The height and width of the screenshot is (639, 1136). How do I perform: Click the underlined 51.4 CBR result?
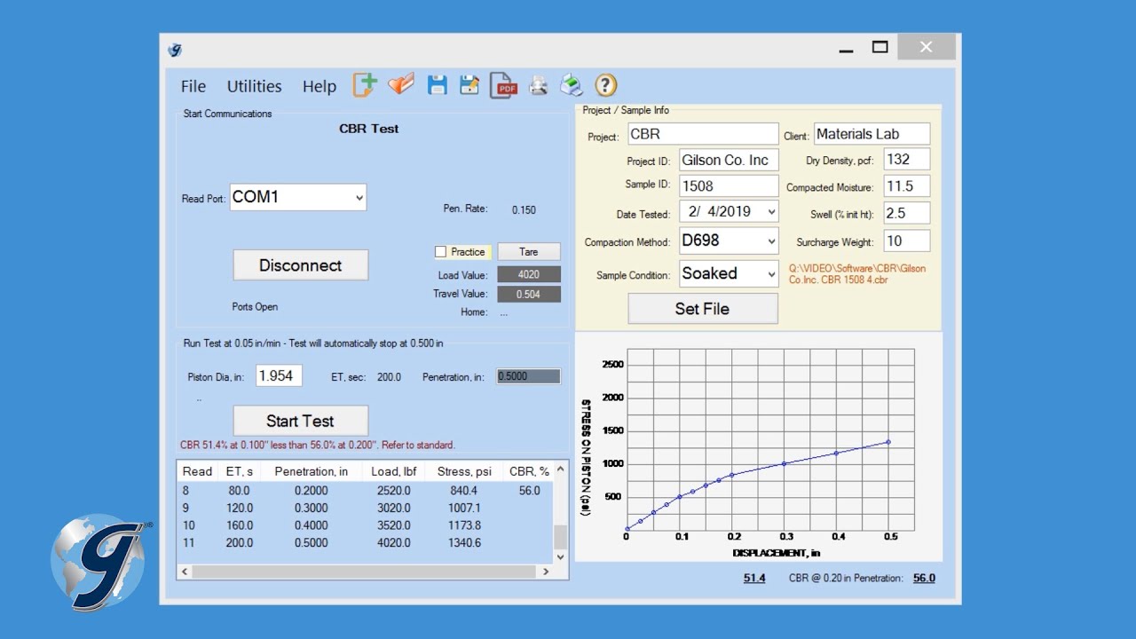click(x=754, y=578)
